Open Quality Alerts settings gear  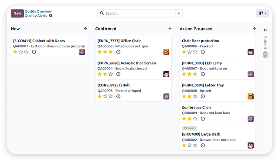point(51,16)
